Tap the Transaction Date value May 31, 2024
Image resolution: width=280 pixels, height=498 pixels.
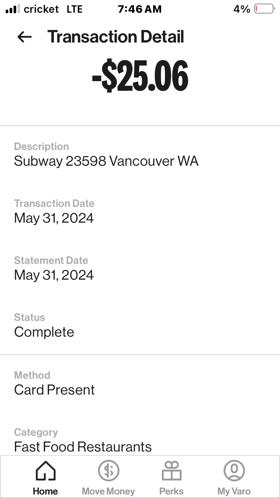tap(54, 218)
